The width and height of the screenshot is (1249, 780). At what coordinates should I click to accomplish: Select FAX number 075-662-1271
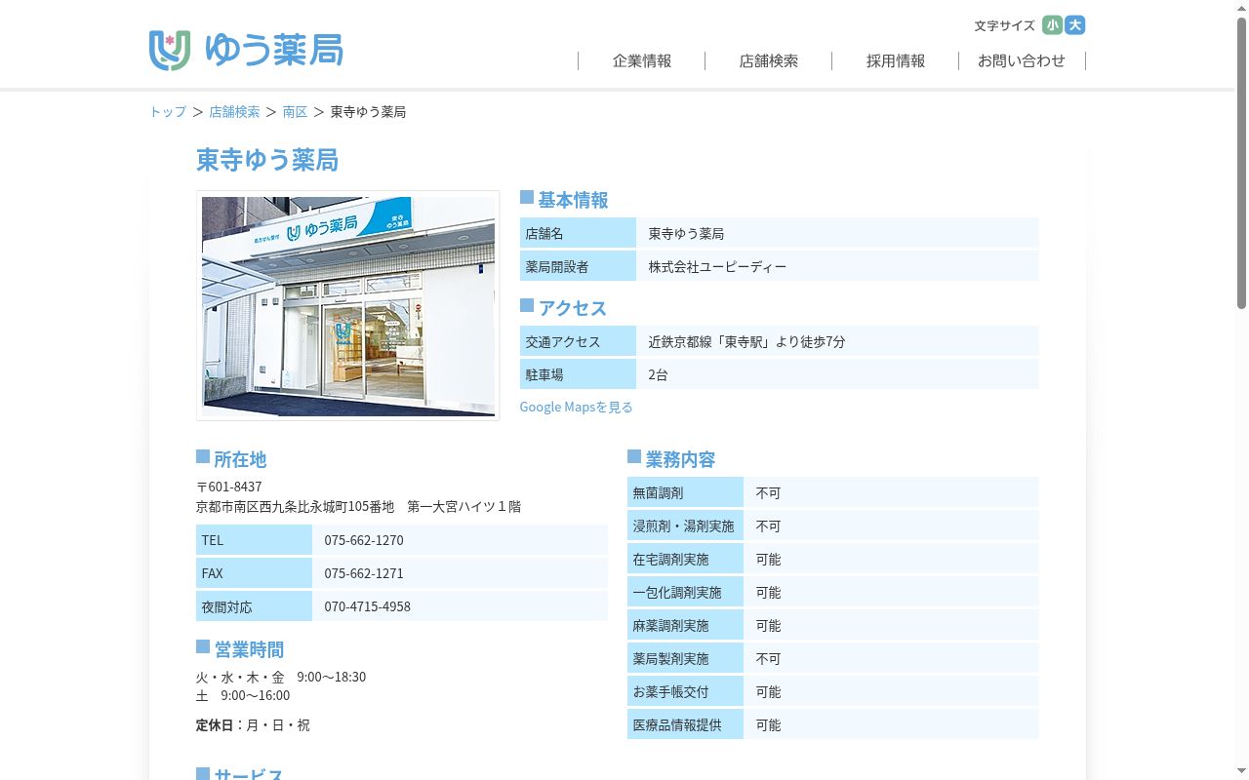(364, 573)
